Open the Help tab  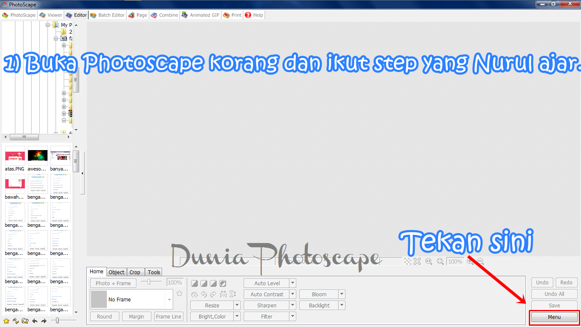(x=254, y=15)
